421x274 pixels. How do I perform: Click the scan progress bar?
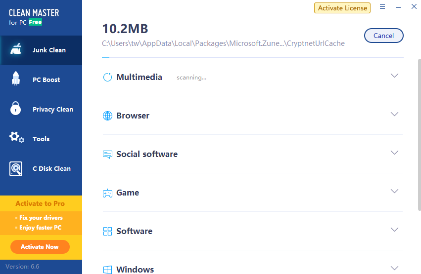point(253,57)
